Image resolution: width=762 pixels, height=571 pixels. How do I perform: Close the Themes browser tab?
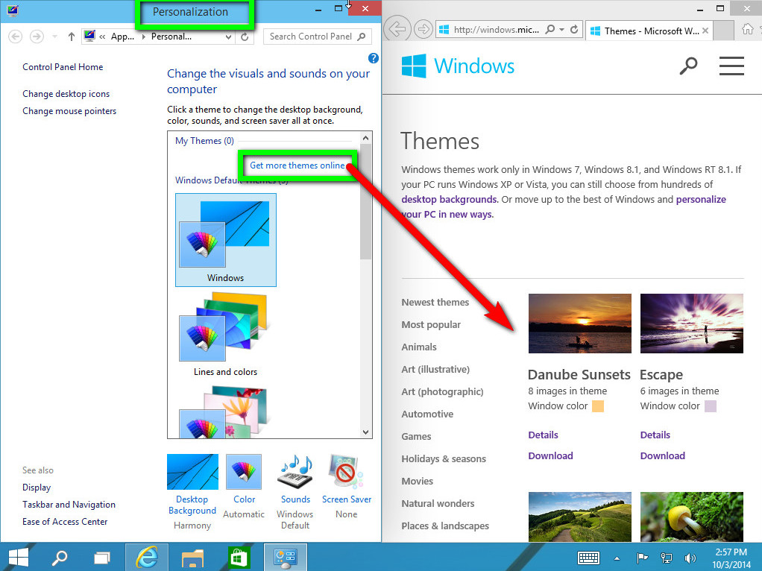pos(705,31)
